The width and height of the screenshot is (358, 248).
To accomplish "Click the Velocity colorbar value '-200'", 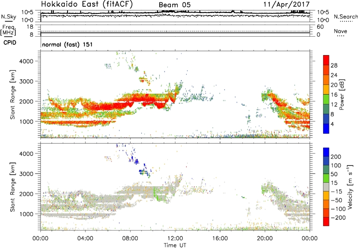I will (x=338, y=218).
